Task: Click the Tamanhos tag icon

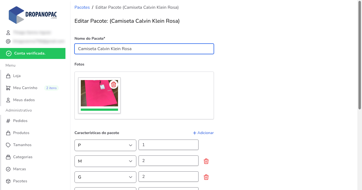Action: tap(8, 145)
